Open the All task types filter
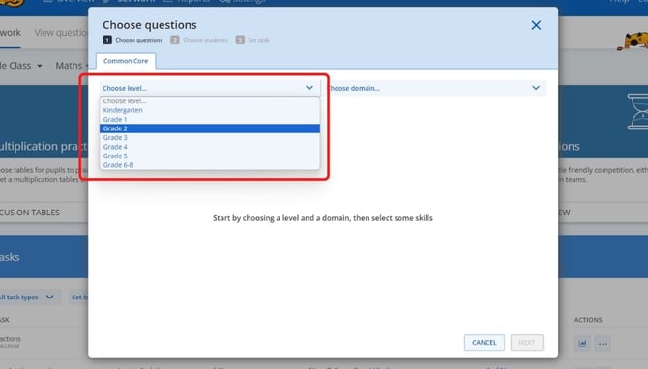The width and height of the screenshot is (648, 369). pos(27,298)
